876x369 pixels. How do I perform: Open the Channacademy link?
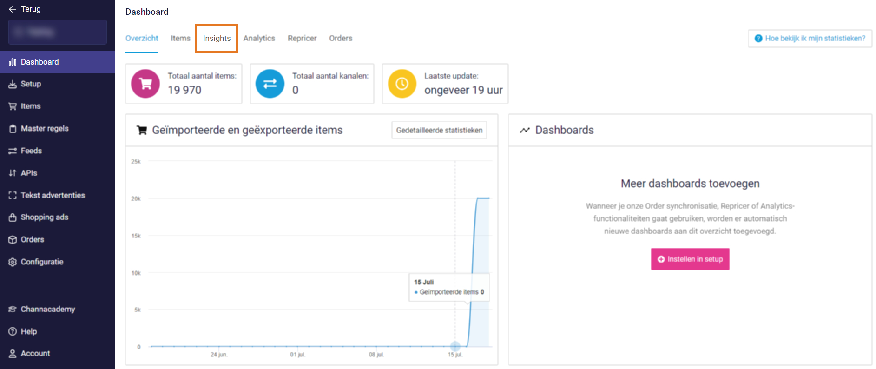[58, 310]
